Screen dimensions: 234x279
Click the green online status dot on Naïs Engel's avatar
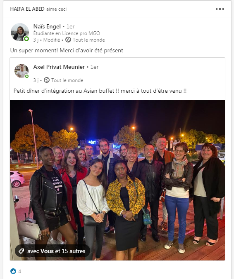pyautogui.click(x=26, y=39)
